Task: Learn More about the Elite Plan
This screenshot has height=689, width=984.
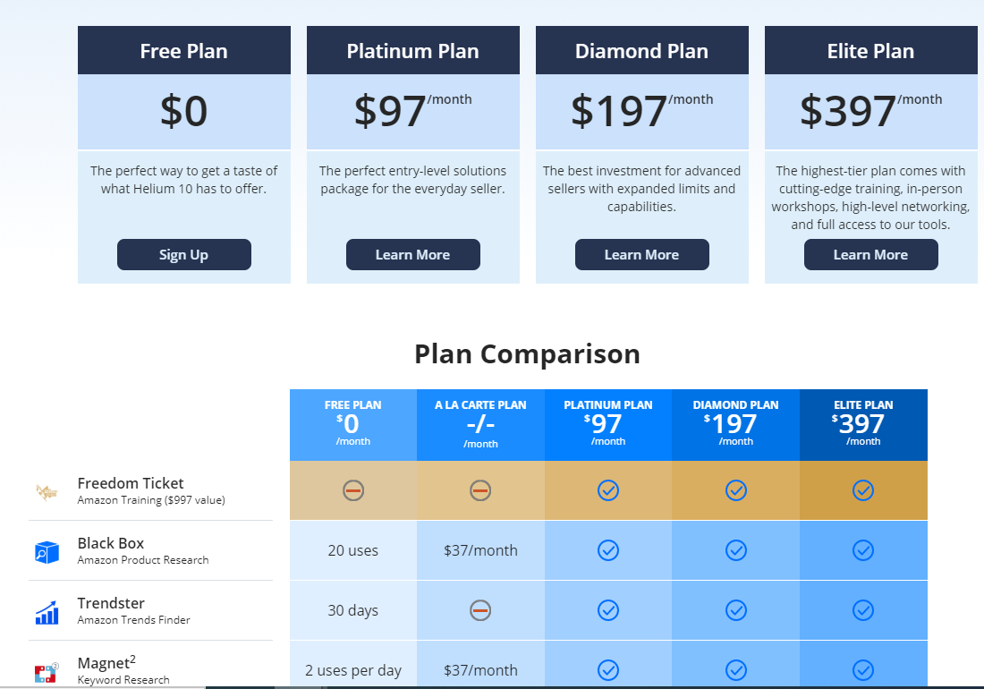Action: (871, 255)
